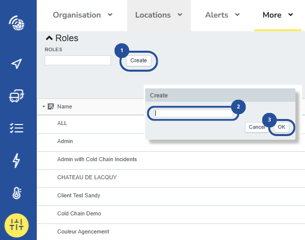
Task: Click the column list icon beside Name
Action: tap(51, 106)
